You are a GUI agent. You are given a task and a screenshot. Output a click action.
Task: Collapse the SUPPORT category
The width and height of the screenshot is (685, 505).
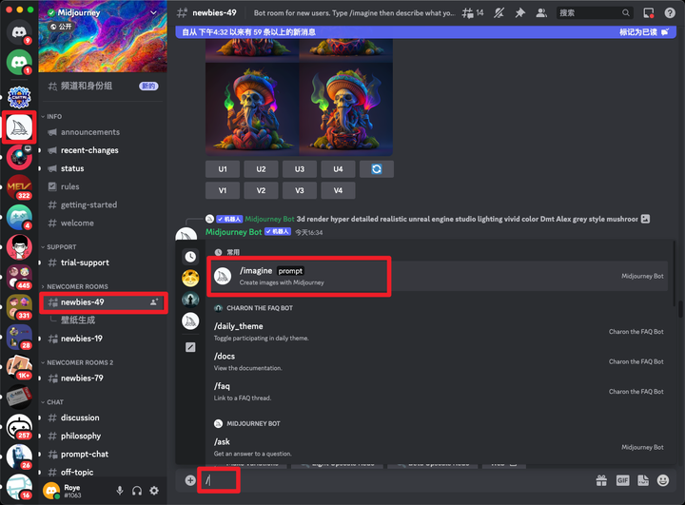point(59,247)
